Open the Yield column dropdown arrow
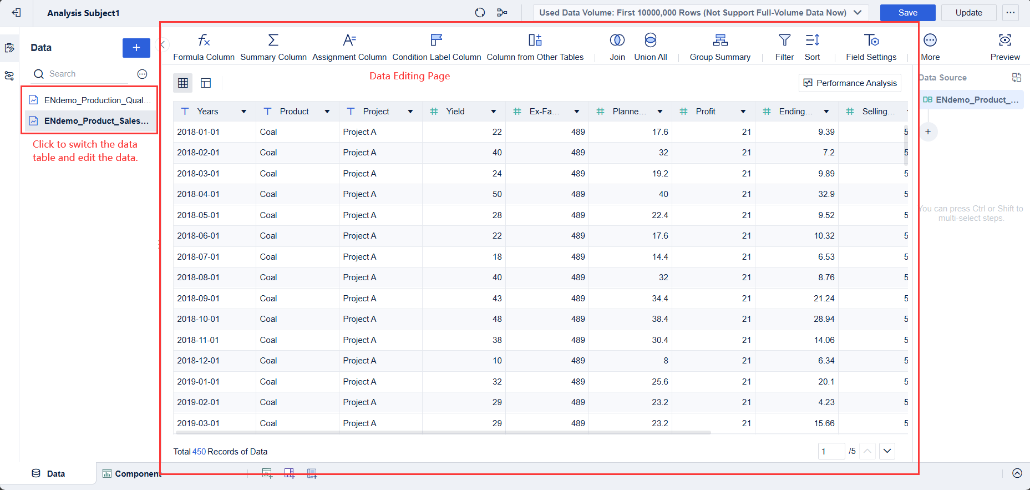This screenshot has width=1030, height=490. coord(494,112)
